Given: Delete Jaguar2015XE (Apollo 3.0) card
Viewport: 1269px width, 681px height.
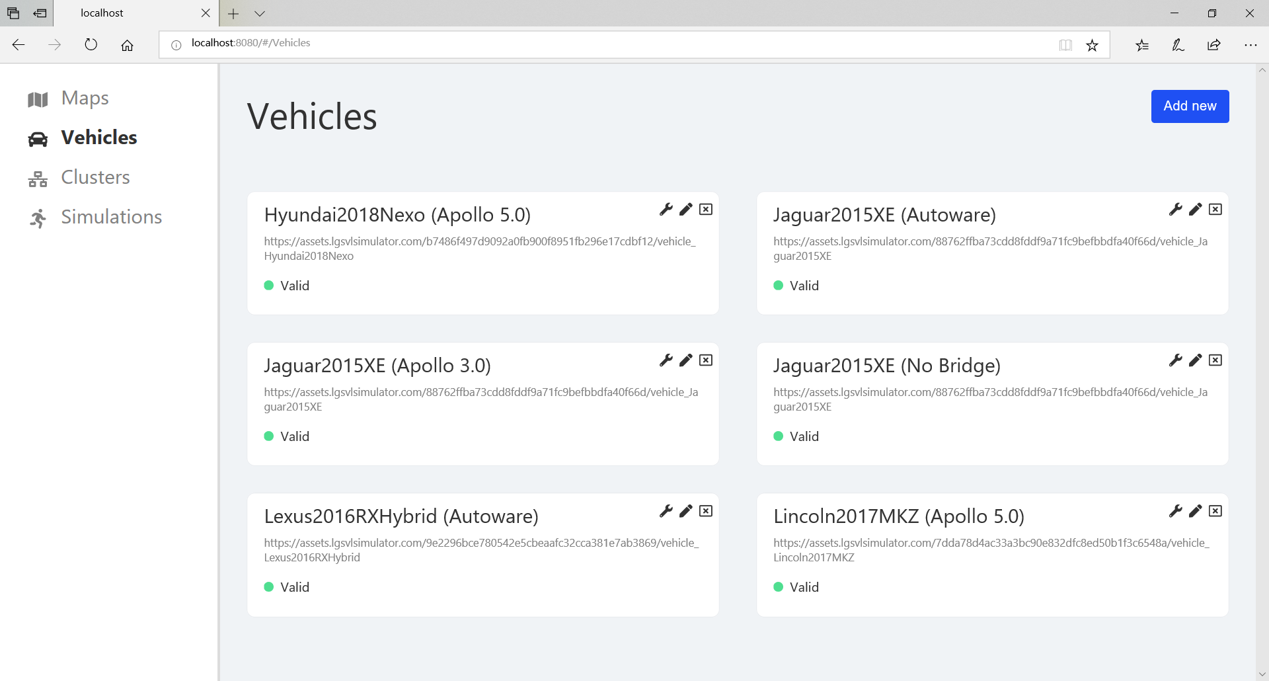Looking at the screenshot, I should click(706, 360).
